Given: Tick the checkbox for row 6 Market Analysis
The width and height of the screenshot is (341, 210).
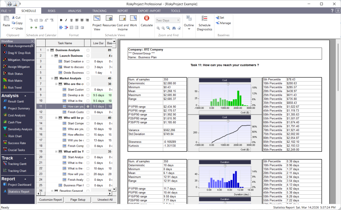Looking at the screenshot, I should tap(88, 79).
